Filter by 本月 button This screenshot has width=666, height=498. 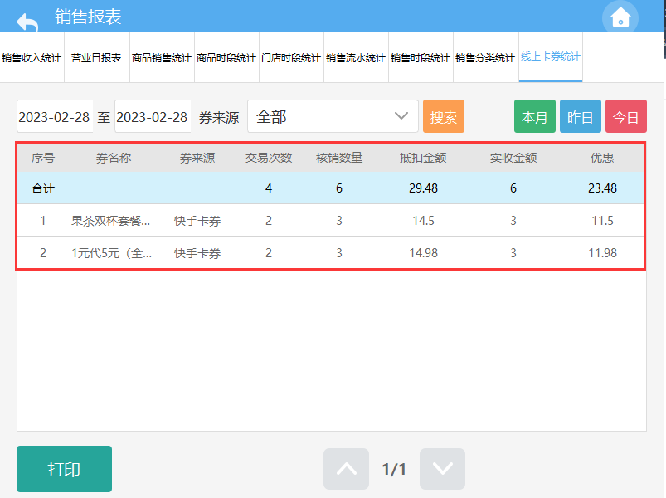535,117
